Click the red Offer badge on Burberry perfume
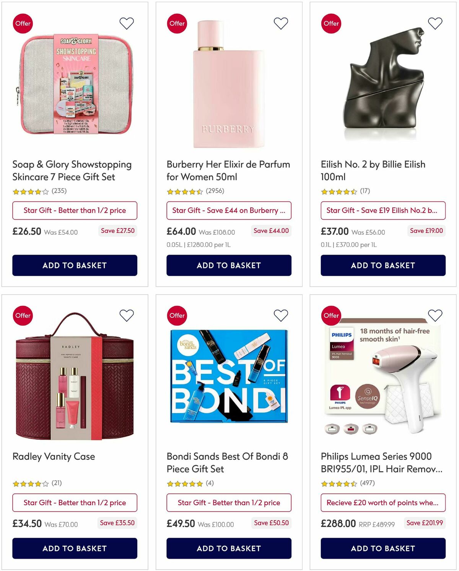This screenshot has height=571, width=459. 177,23
